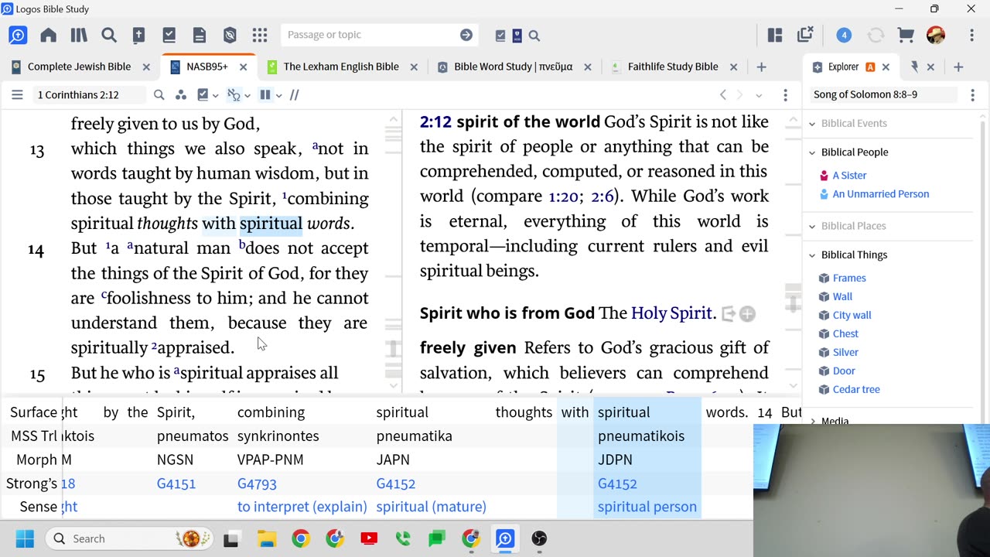The image size is (990, 557).
Task: Open Explorer panel kebab menu
Action: 973,95
